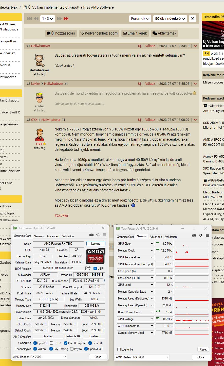
Task: Click the BIOS export share icon
Action: tap(88, 268)
